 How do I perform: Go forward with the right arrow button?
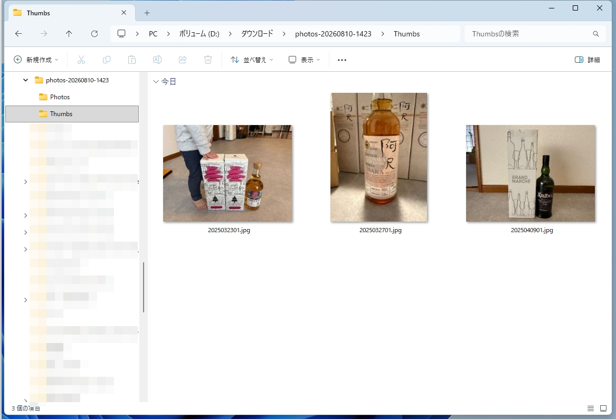point(44,34)
